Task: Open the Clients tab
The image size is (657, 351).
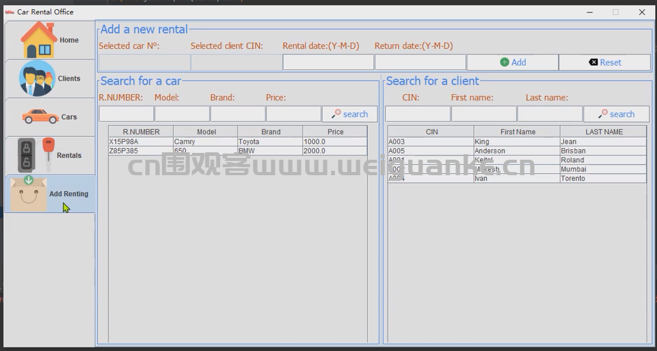Action: [50, 79]
